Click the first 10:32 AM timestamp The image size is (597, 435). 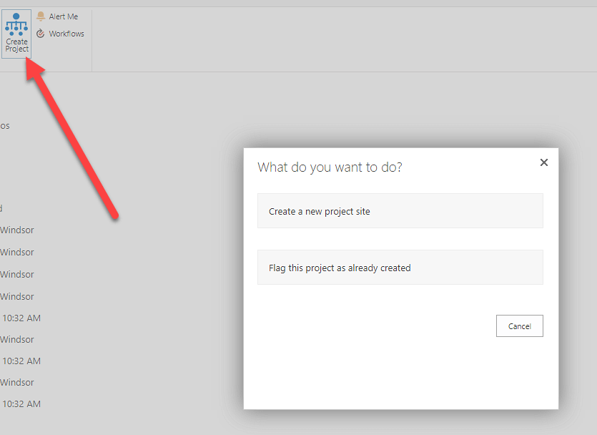pos(21,318)
